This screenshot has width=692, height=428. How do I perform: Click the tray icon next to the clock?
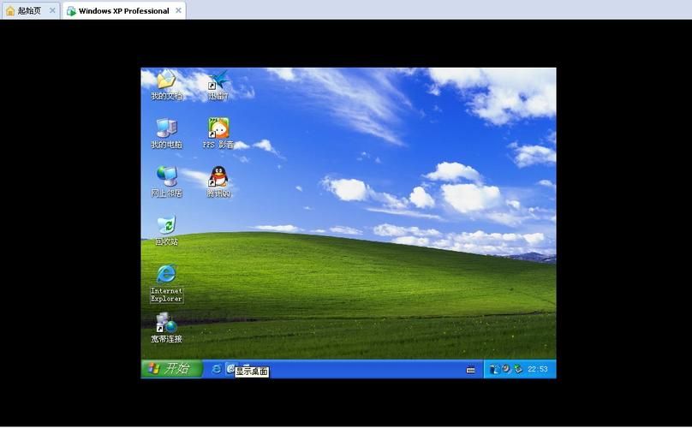[x=518, y=368]
